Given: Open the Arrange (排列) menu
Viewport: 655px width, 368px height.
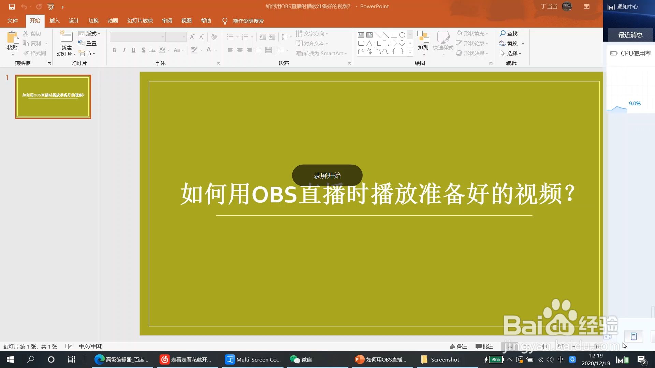Looking at the screenshot, I should (x=423, y=43).
